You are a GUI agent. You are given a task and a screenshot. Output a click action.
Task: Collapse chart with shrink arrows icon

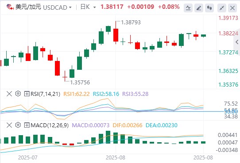(222, 8)
